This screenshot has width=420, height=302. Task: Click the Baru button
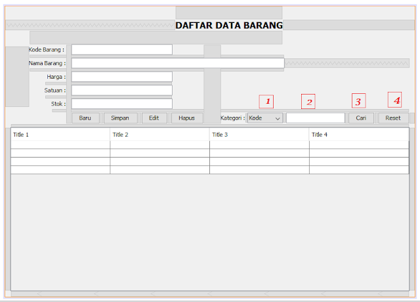click(x=85, y=118)
